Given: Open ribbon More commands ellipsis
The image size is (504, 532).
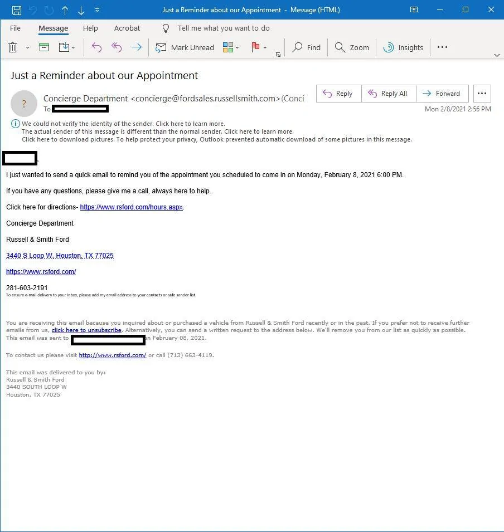Looking at the screenshot, I should pos(442,47).
